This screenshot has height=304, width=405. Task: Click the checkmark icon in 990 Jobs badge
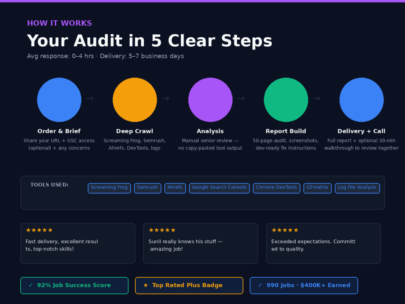(260, 285)
